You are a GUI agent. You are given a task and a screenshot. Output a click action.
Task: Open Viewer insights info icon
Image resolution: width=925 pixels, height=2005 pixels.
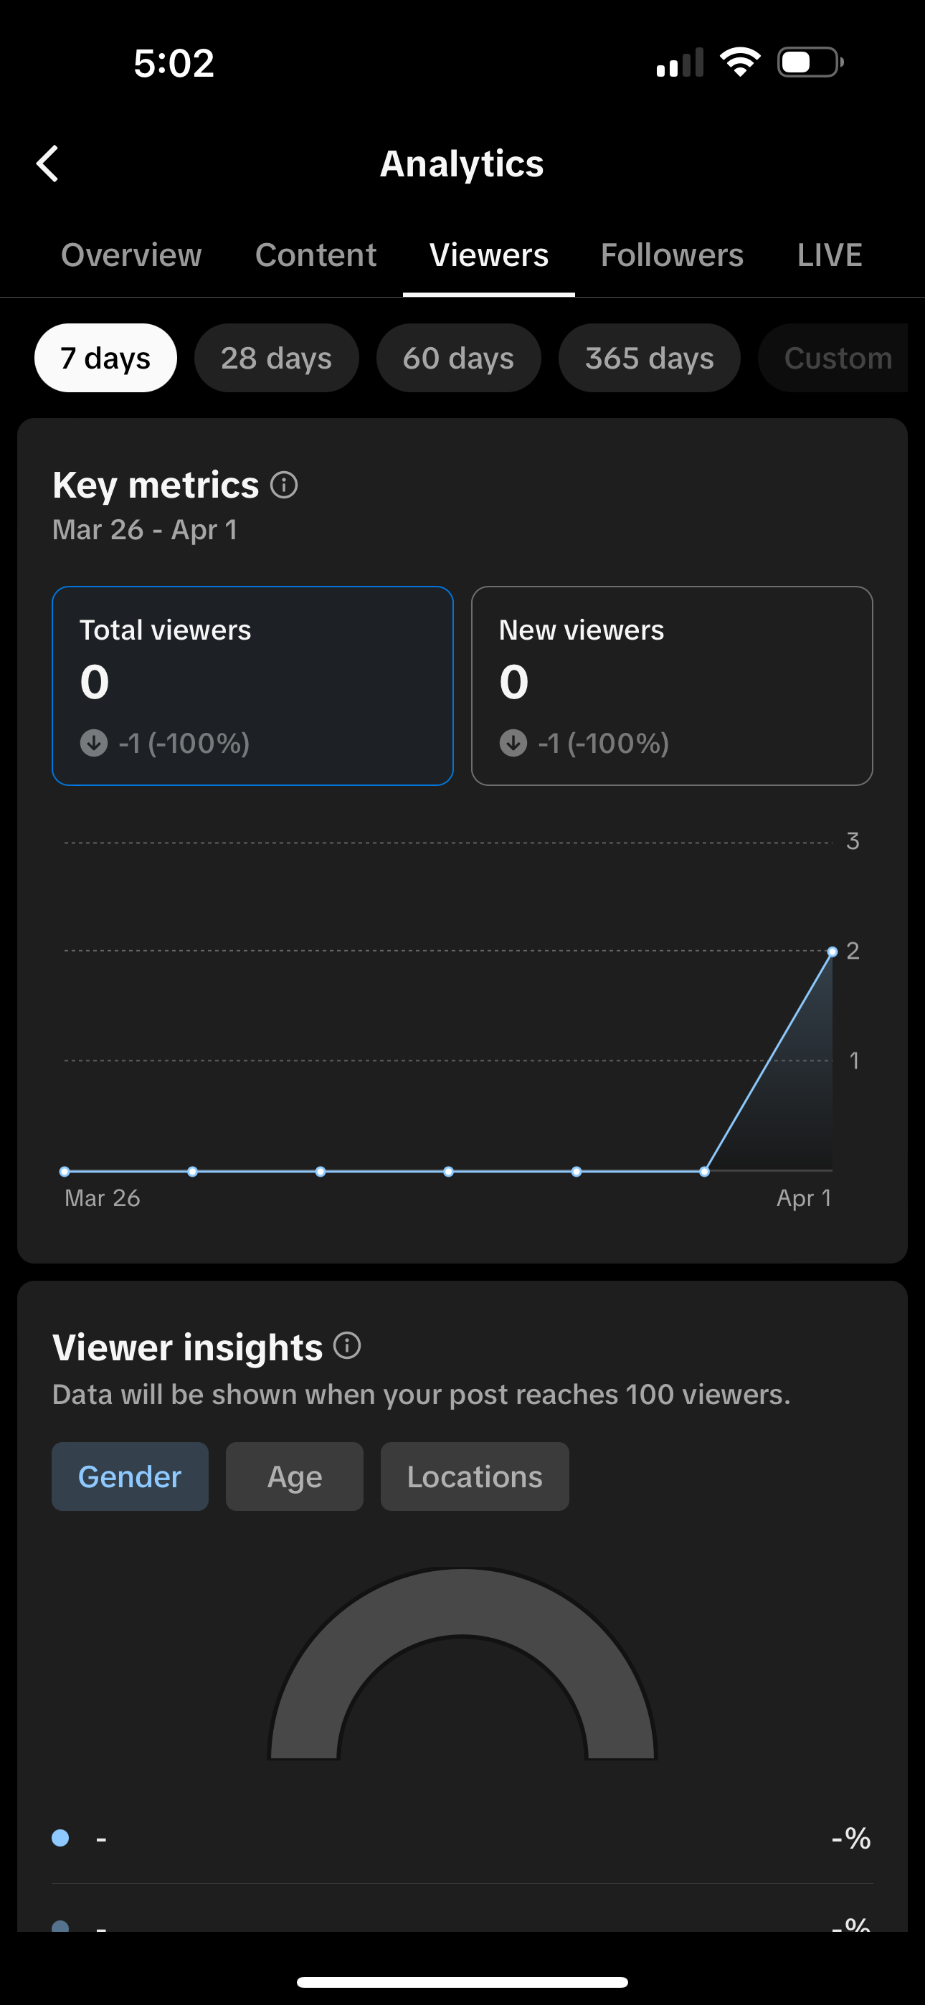(347, 1345)
